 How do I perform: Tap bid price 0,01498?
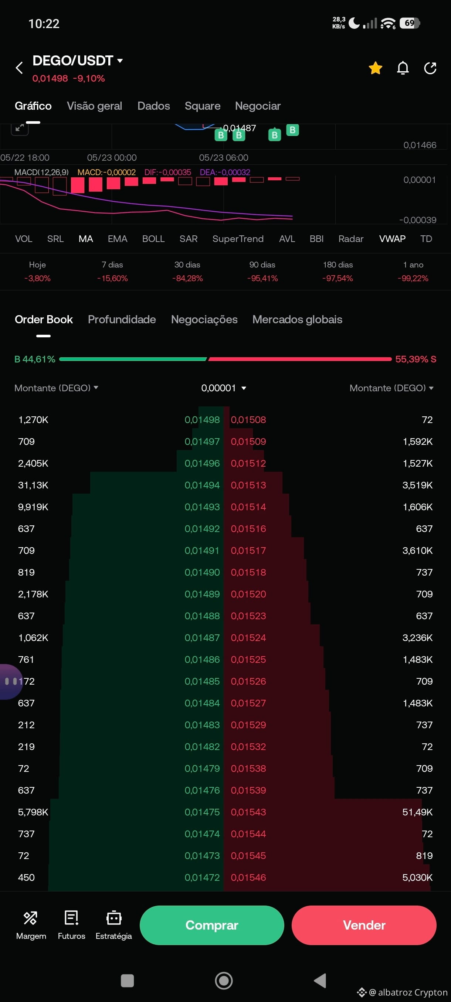pyautogui.click(x=202, y=420)
